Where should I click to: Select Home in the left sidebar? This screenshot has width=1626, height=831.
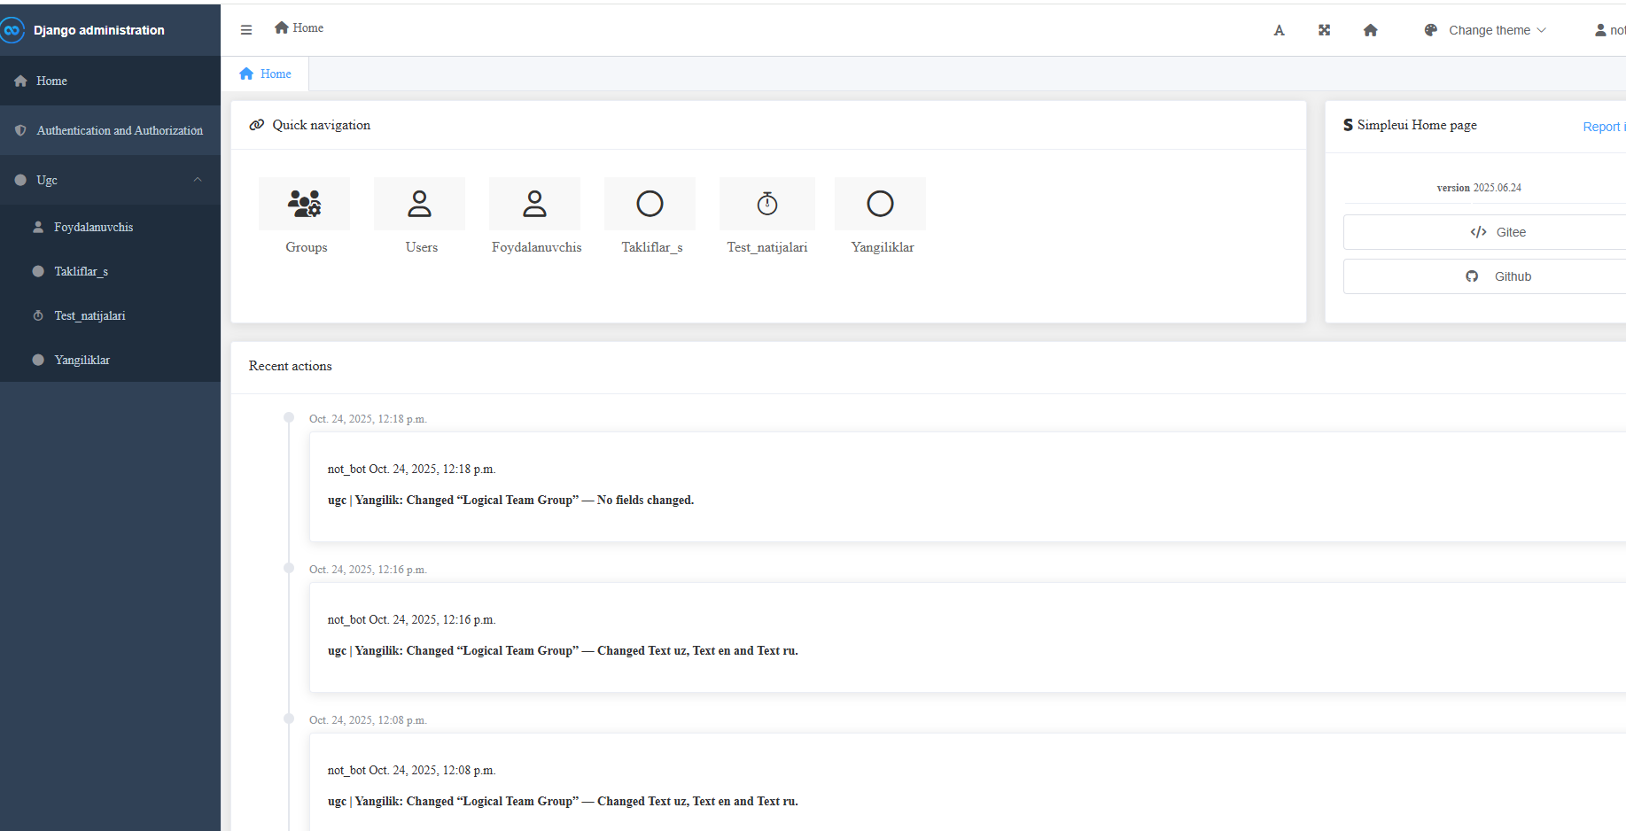click(51, 81)
